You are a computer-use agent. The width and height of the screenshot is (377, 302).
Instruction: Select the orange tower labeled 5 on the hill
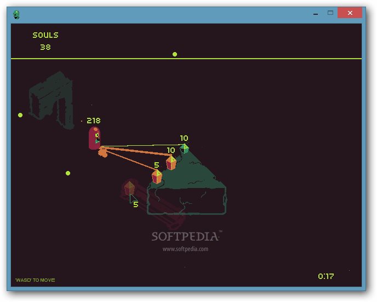(157, 176)
